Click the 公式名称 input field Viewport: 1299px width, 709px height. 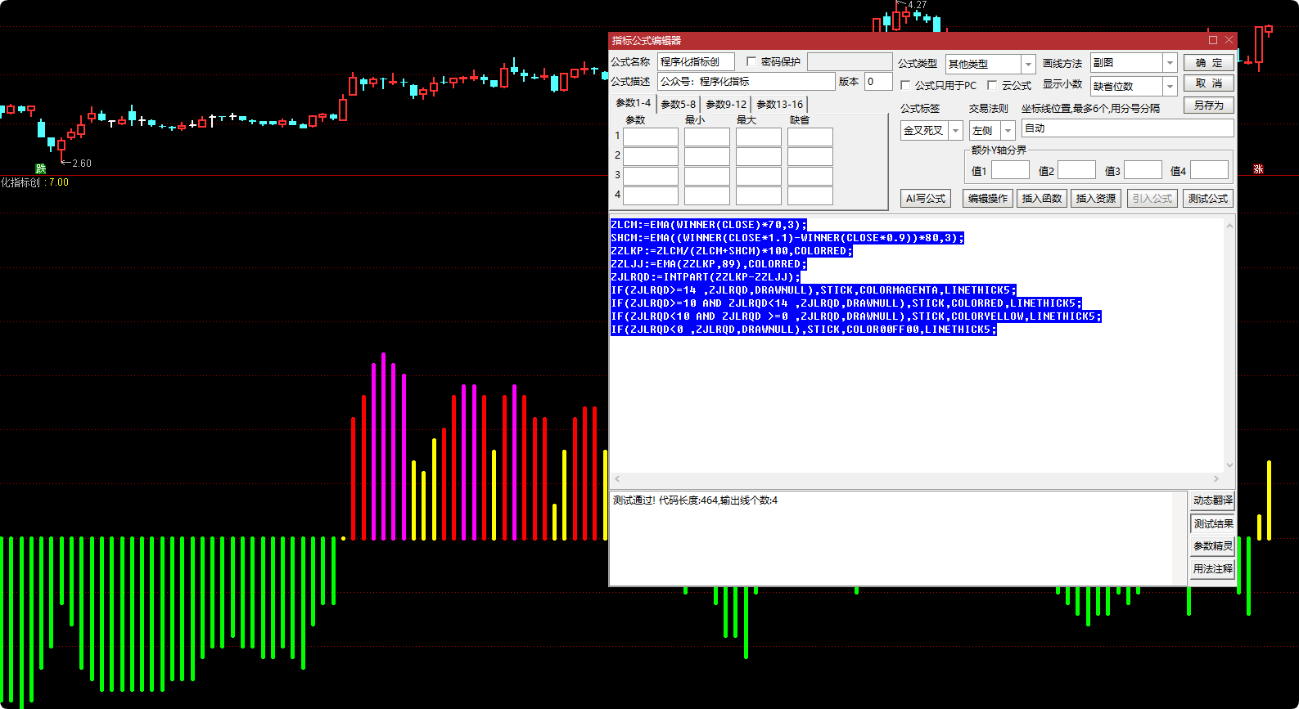pos(695,62)
